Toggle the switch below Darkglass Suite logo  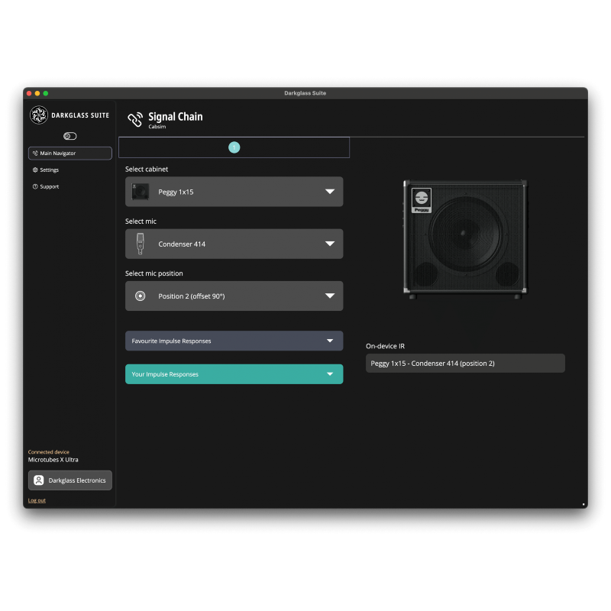(x=70, y=136)
